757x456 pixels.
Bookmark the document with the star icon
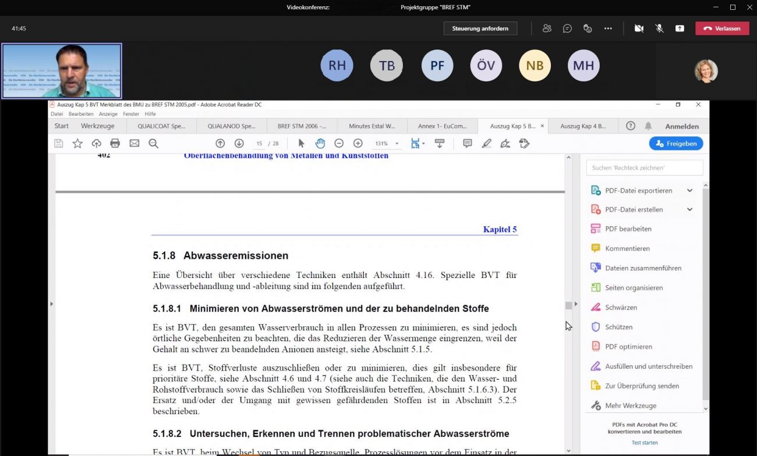click(77, 143)
